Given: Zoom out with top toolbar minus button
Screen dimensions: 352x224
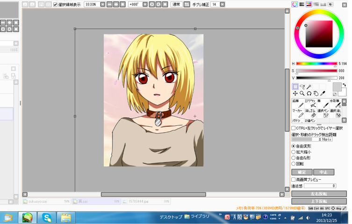Looking at the screenshot, I should click(109, 4).
